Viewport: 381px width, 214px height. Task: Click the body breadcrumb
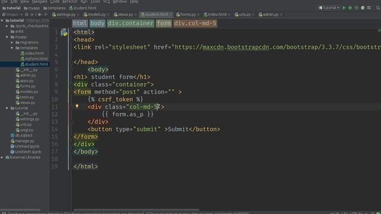(98, 23)
